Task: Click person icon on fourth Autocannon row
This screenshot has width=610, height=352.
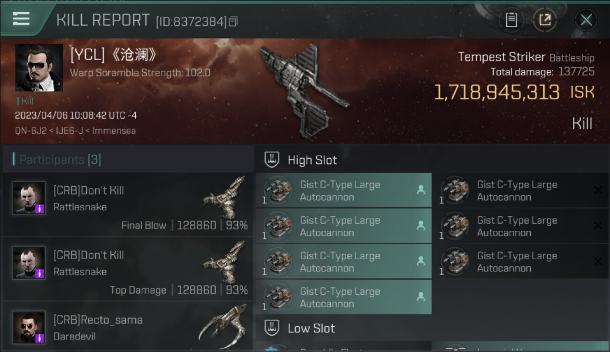Action: [x=421, y=297]
